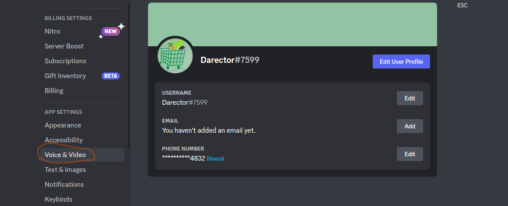
Task: Add an email address
Action: (410, 126)
